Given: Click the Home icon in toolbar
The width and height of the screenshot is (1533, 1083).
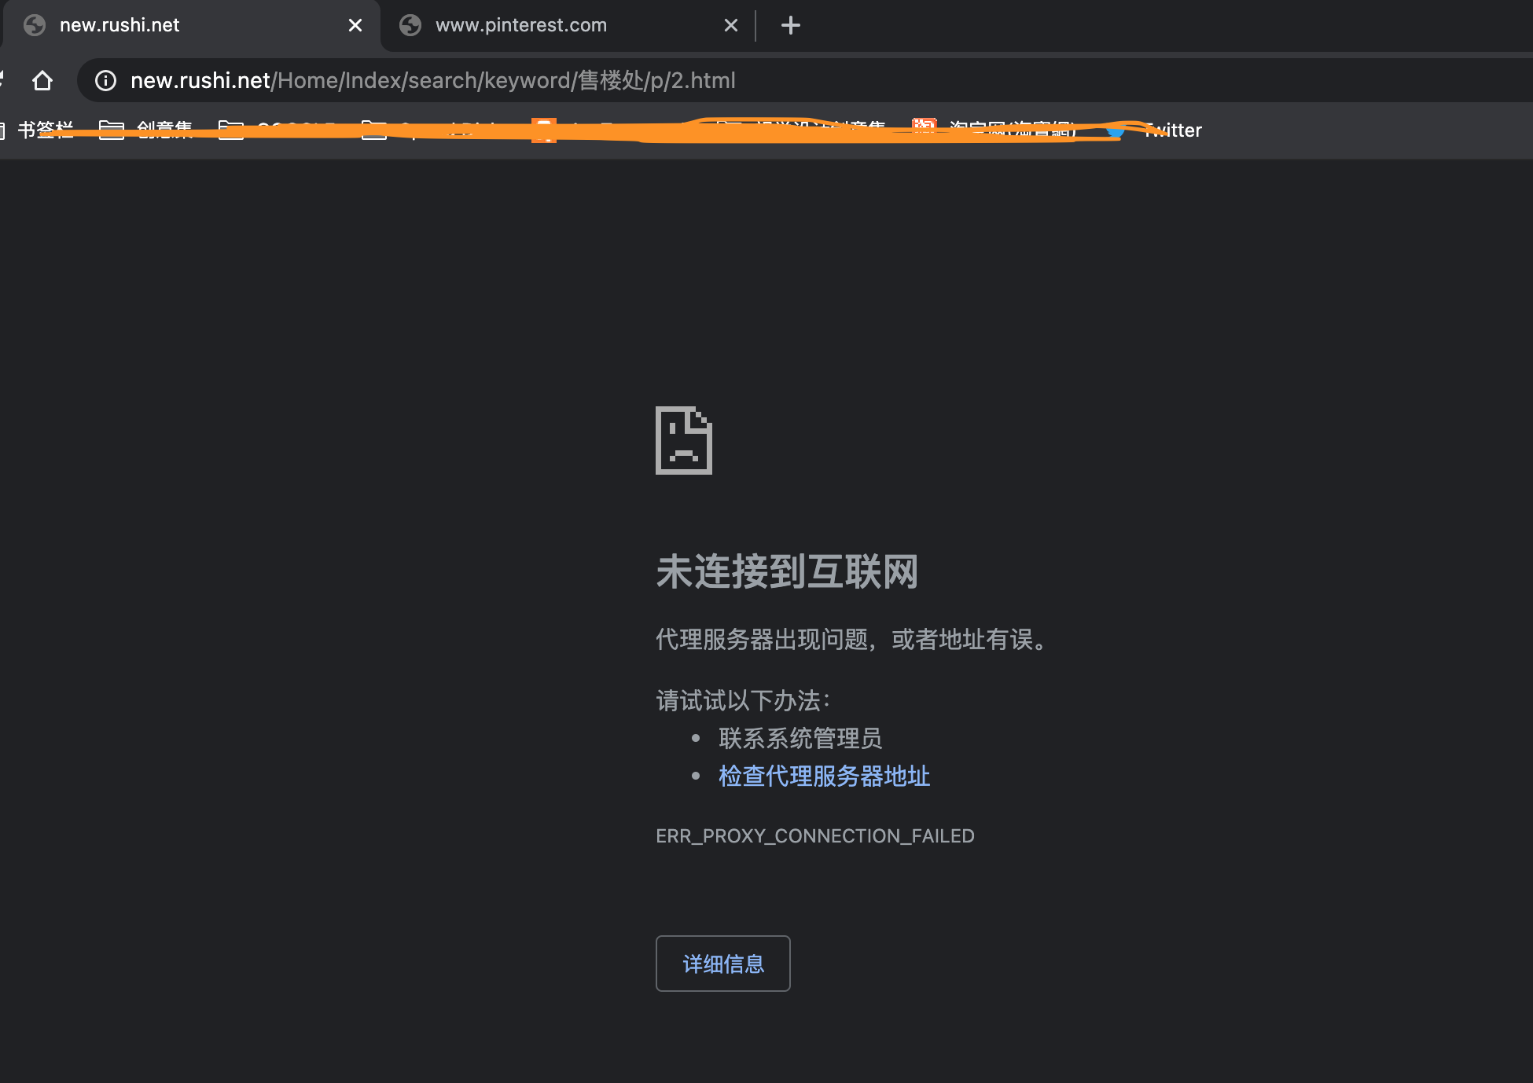Looking at the screenshot, I should [x=42, y=80].
